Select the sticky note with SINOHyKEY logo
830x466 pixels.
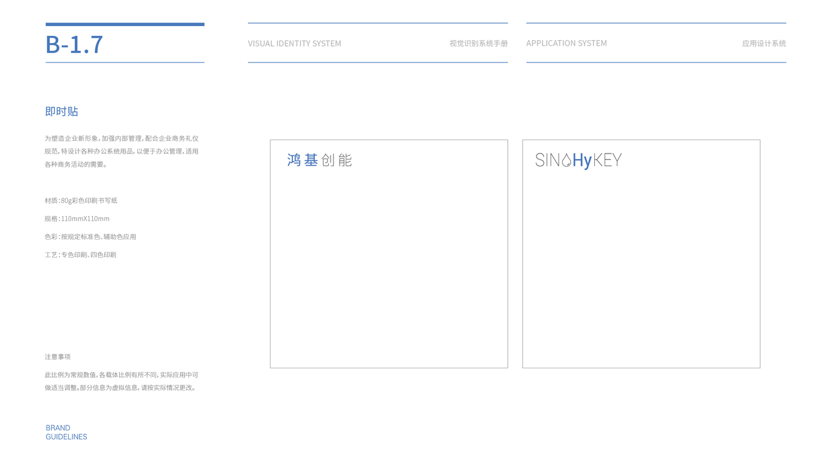point(641,254)
